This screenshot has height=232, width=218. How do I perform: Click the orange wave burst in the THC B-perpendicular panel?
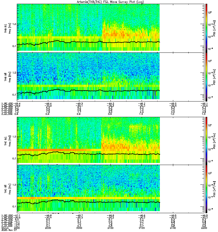[x=116, y=146]
